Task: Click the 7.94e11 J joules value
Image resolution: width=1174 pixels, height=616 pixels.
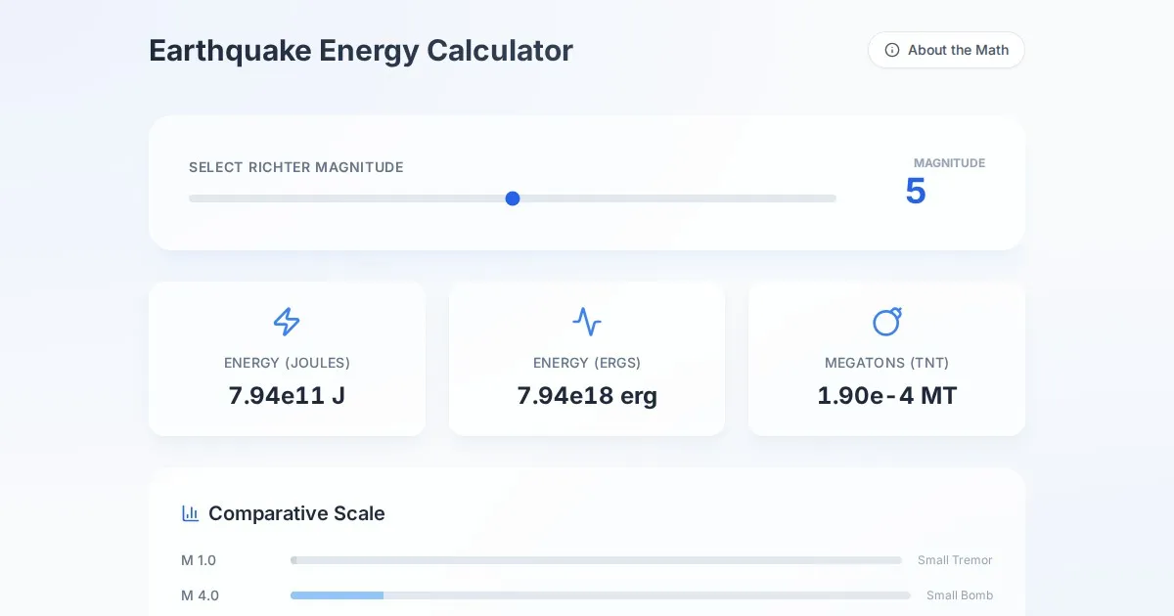Action: point(287,396)
